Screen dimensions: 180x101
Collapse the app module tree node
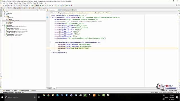tap(3, 12)
